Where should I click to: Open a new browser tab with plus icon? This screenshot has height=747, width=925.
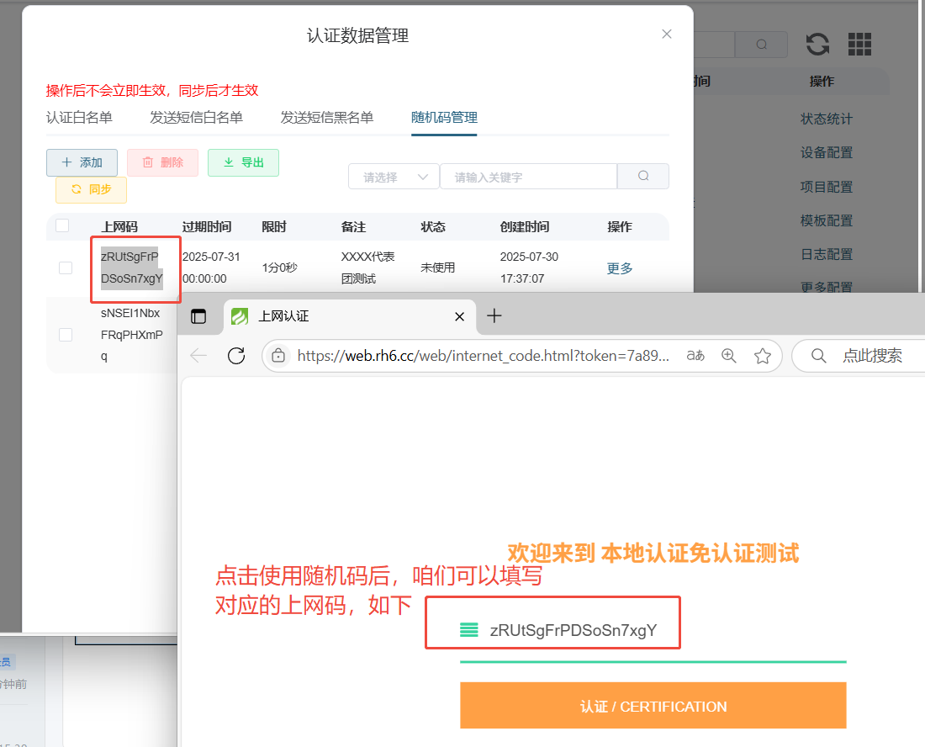pos(494,316)
